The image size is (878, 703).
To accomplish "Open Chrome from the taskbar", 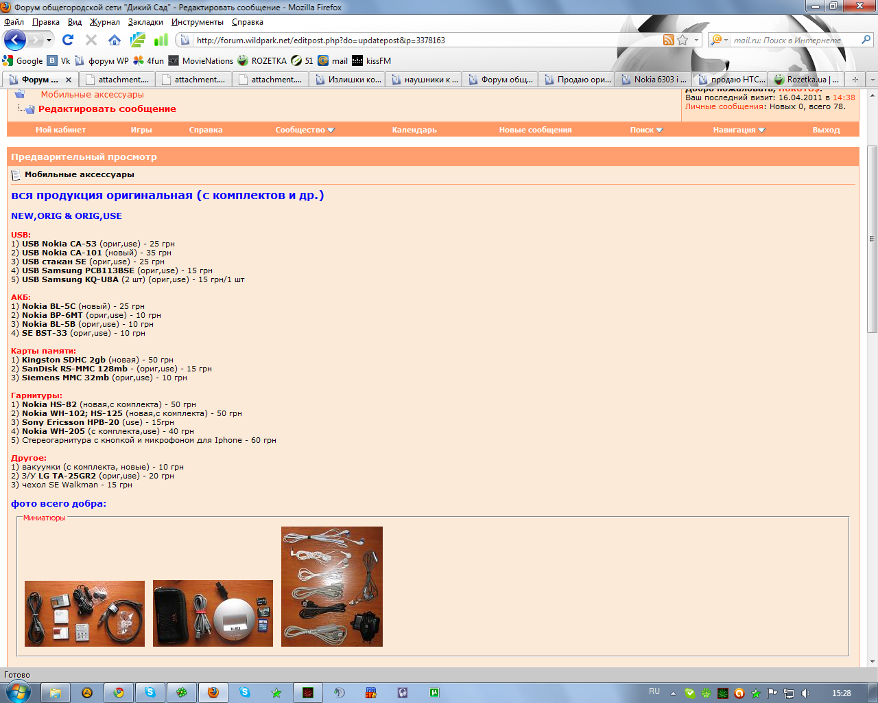I will coord(119,693).
